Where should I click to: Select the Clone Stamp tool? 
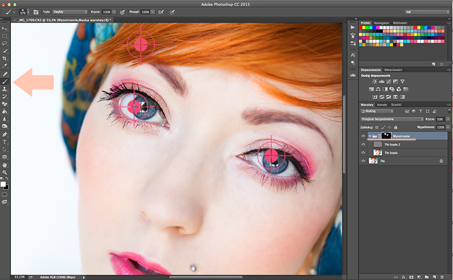[5, 89]
